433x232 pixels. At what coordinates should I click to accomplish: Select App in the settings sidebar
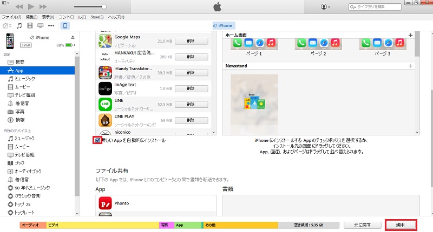tap(37, 71)
